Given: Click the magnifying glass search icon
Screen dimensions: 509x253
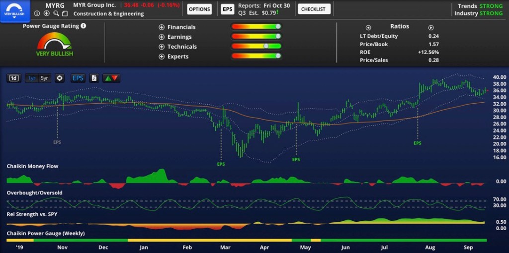Looking at the screenshot, I should pyautogui.click(x=55, y=13).
